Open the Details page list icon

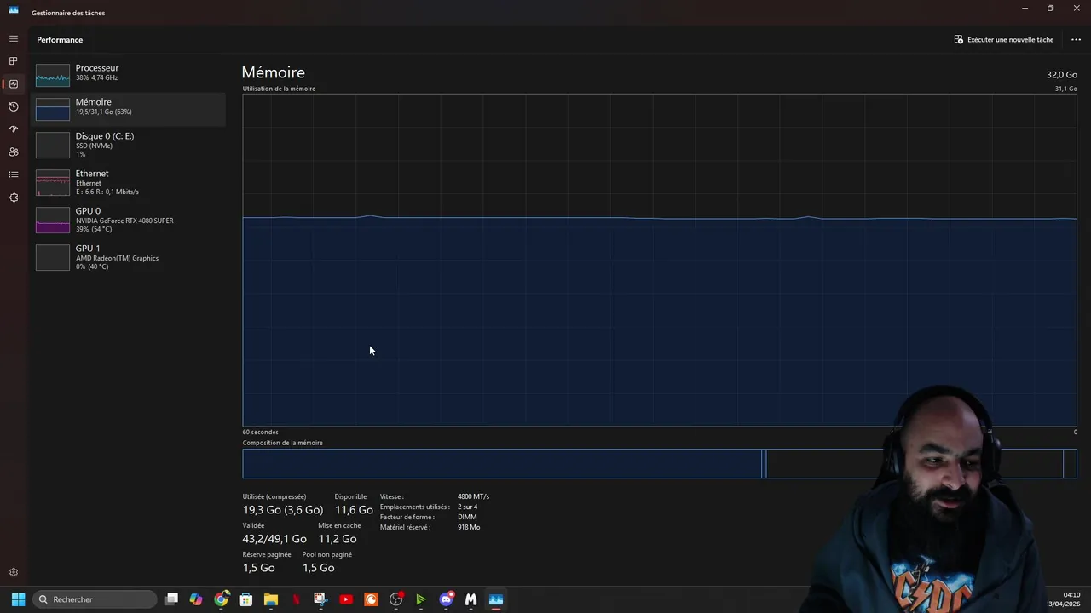click(x=13, y=175)
